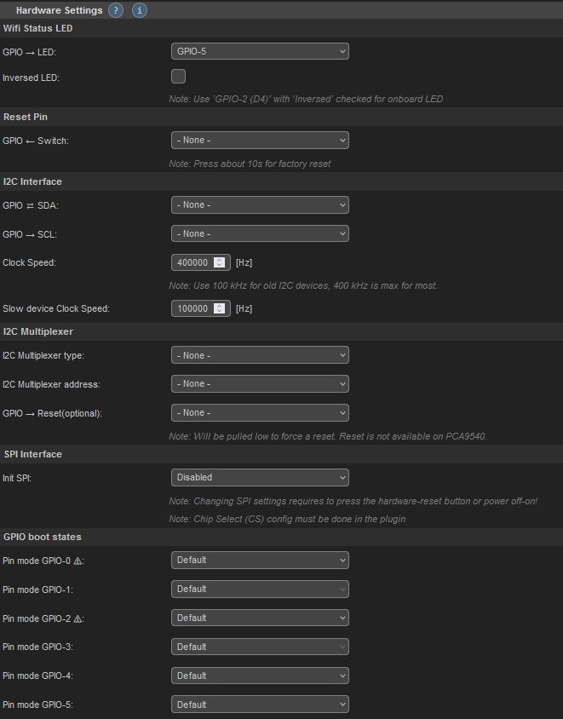
Task: Click the Slow device Clock Speed field
Action: pyautogui.click(x=192, y=308)
